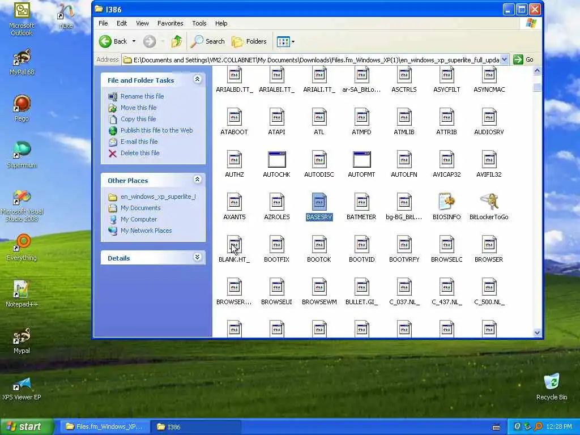The width and height of the screenshot is (580, 435).
Task: Open the File menu
Action: 103,23
